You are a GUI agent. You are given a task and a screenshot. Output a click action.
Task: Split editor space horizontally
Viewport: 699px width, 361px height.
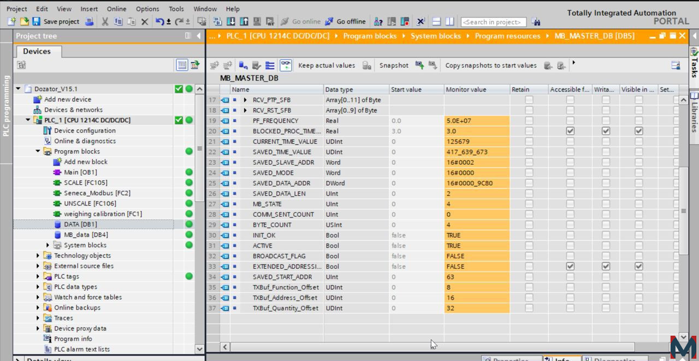tap(436, 21)
